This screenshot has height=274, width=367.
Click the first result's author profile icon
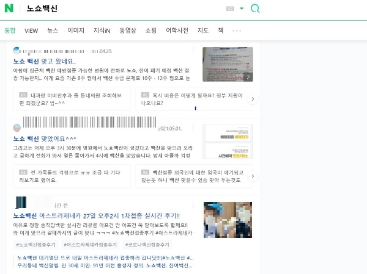[17, 51]
